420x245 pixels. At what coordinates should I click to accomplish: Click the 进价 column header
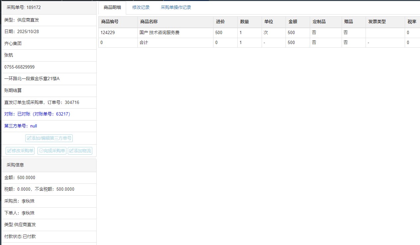(220, 22)
